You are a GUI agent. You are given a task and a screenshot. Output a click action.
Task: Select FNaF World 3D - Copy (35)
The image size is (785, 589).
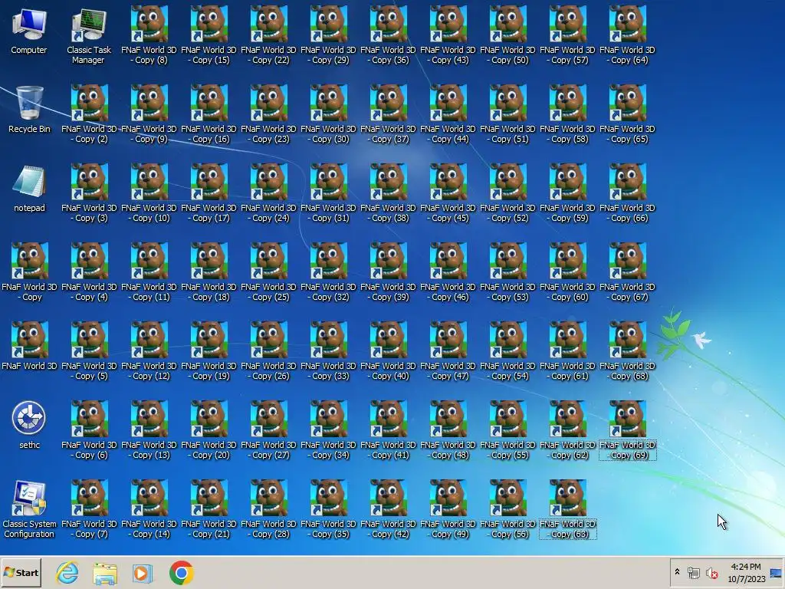pyautogui.click(x=328, y=509)
